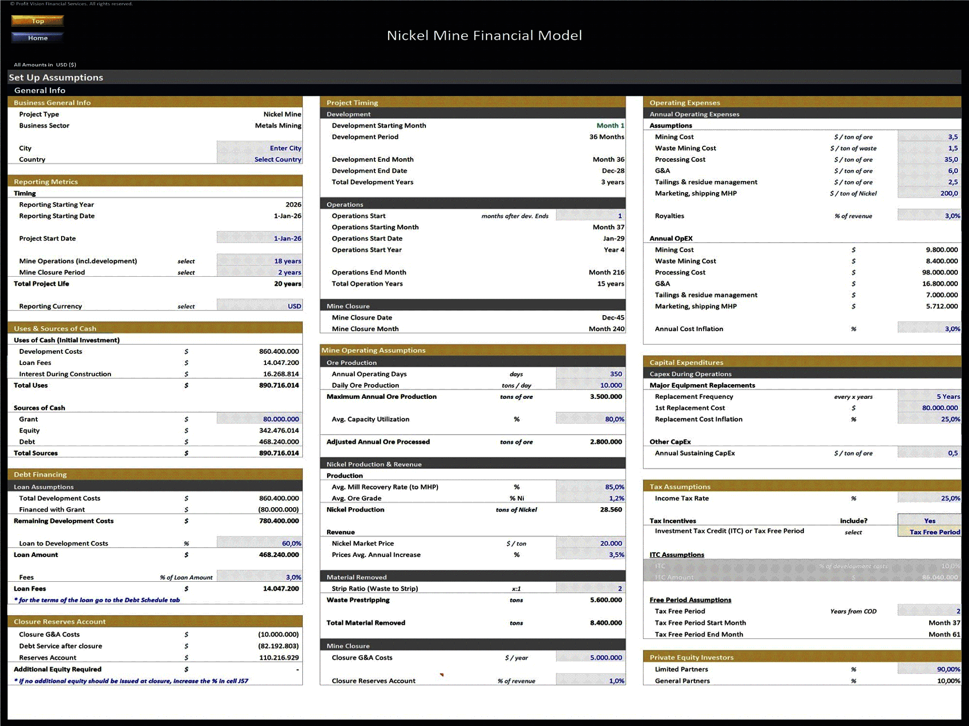Click Annual Operating Days 350 cell
Screen dimensions: 969x726
click(x=590, y=374)
